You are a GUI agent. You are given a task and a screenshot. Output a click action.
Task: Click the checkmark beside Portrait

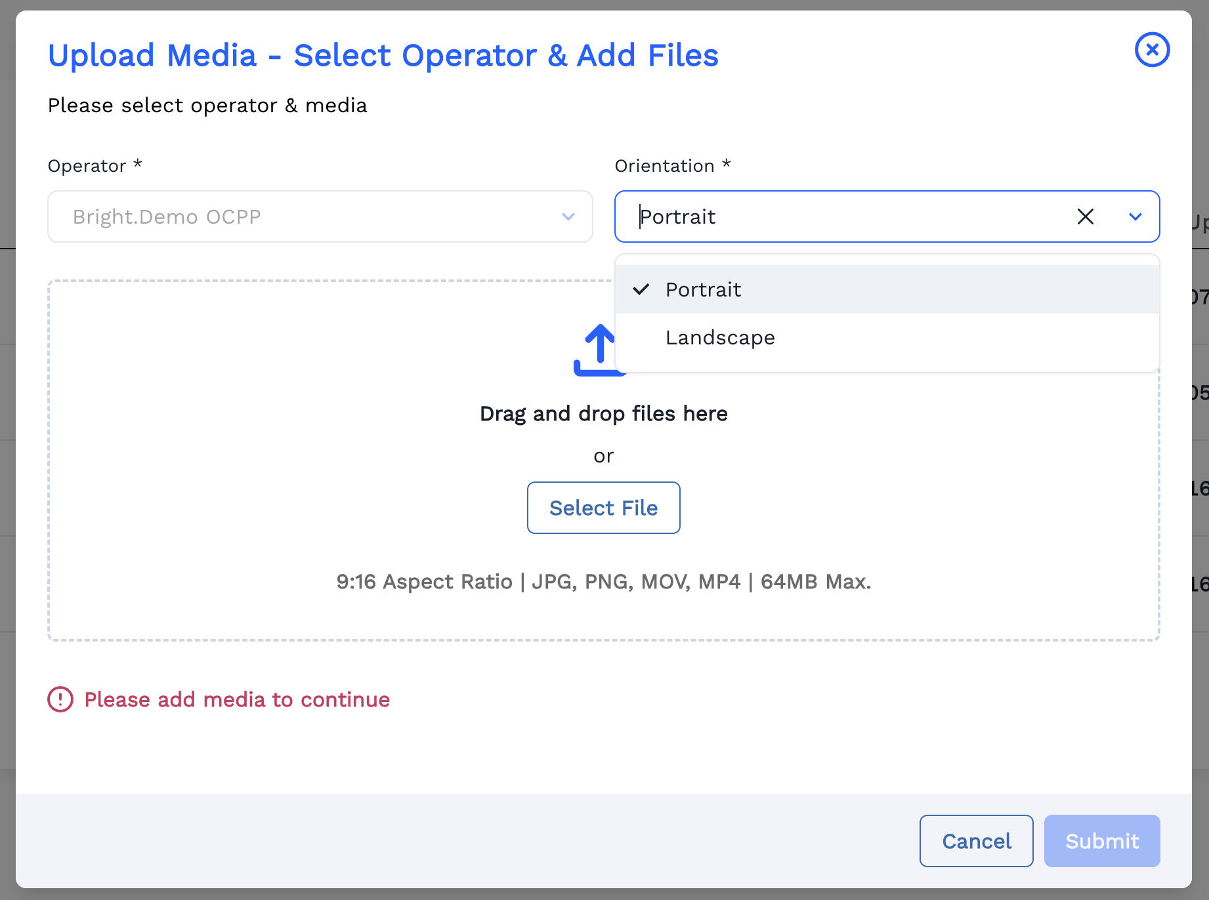(x=641, y=289)
